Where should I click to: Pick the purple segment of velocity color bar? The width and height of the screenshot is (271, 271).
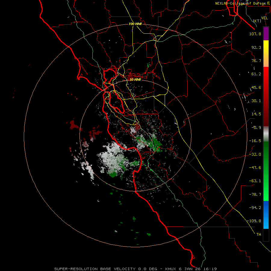click(266, 33)
